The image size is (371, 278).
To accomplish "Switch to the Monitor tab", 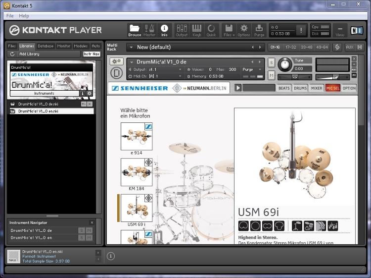I will coord(64,46).
